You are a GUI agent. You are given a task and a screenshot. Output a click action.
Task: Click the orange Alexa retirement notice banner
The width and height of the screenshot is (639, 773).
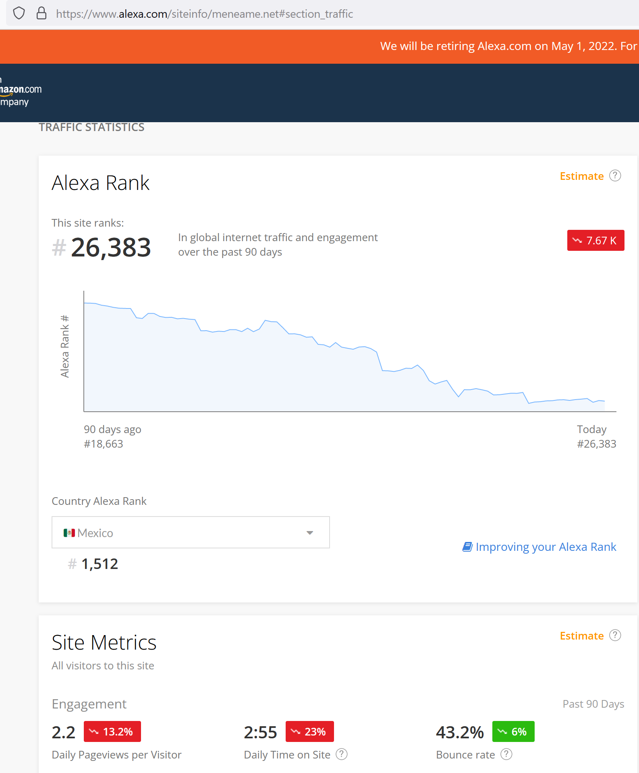click(319, 46)
